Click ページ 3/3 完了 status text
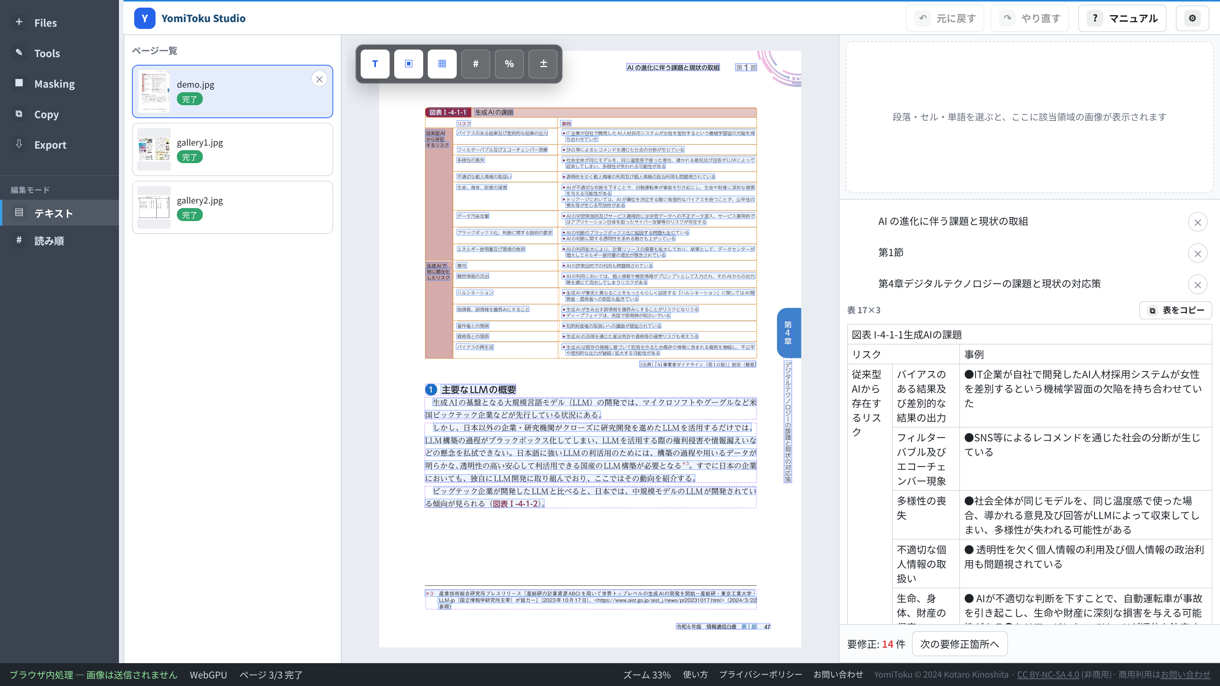Image resolution: width=1220 pixels, height=686 pixels. (271, 675)
